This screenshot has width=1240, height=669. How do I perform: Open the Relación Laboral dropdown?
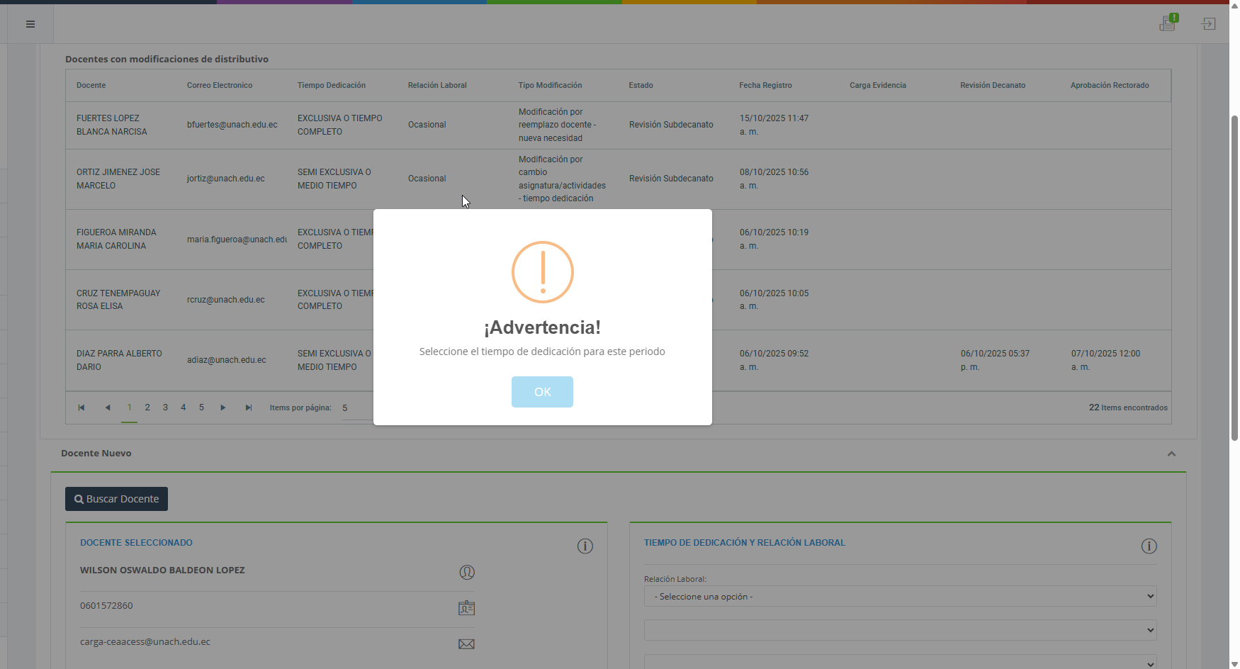point(900,597)
